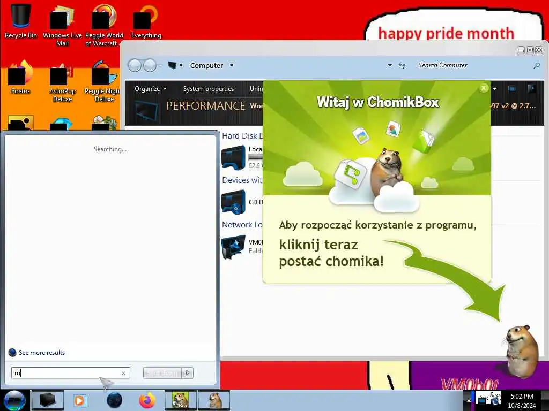The width and height of the screenshot is (549, 411).
Task: Click the Local Disk capacity bar
Action: (x=255, y=158)
